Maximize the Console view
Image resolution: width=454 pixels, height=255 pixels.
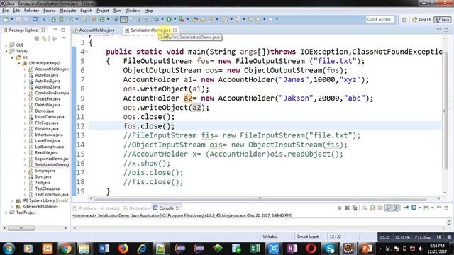pyautogui.click(x=446, y=208)
